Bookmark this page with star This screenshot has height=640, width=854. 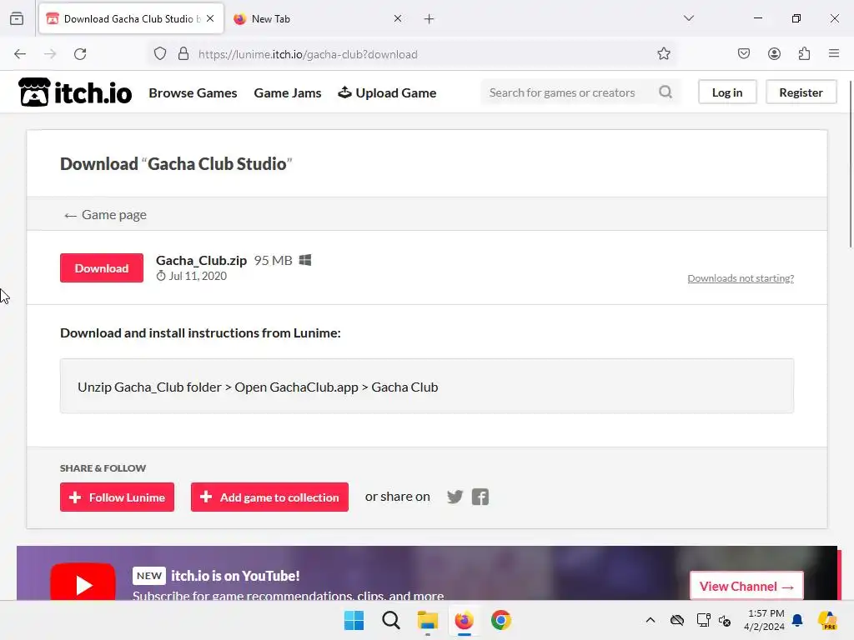point(663,54)
